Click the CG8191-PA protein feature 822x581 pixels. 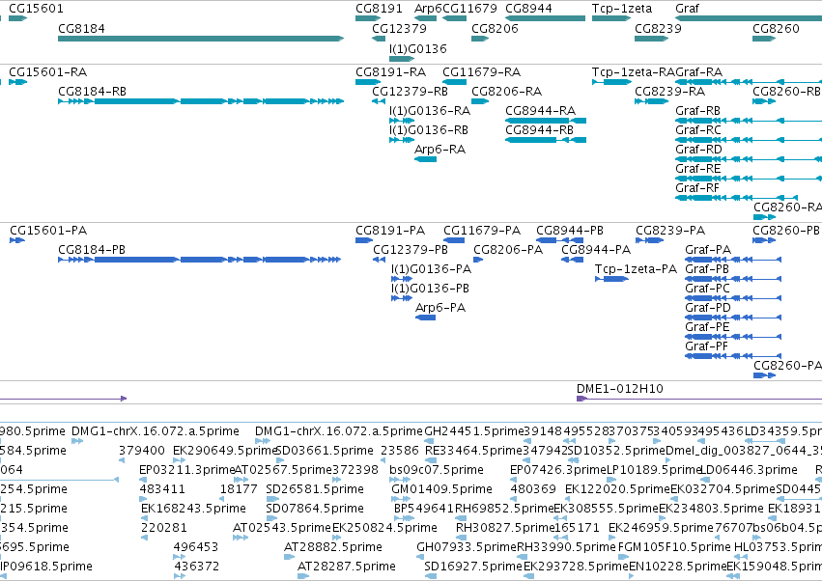pyautogui.click(x=364, y=240)
